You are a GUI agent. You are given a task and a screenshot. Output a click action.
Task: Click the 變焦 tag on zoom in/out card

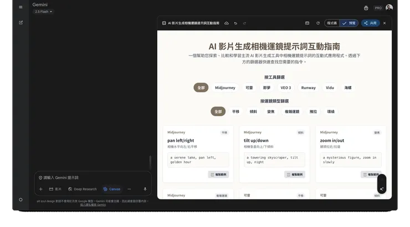pyautogui.click(x=377, y=133)
